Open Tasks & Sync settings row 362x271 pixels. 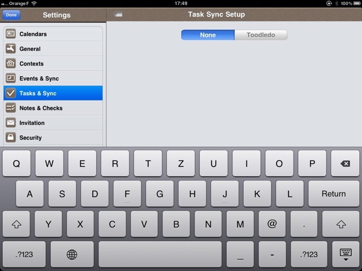[53, 93]
